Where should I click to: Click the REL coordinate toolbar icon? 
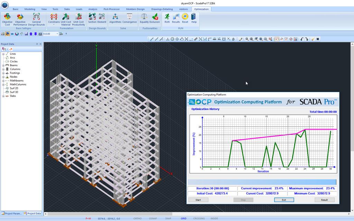click(219, 39)
